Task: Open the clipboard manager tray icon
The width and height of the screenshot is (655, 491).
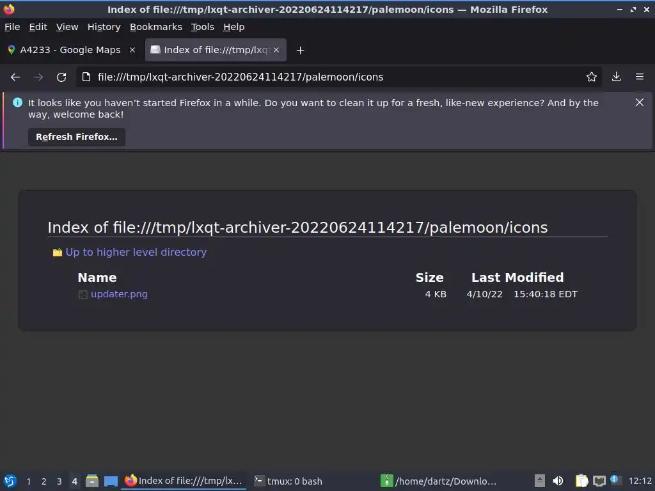Action: point(581,481)
